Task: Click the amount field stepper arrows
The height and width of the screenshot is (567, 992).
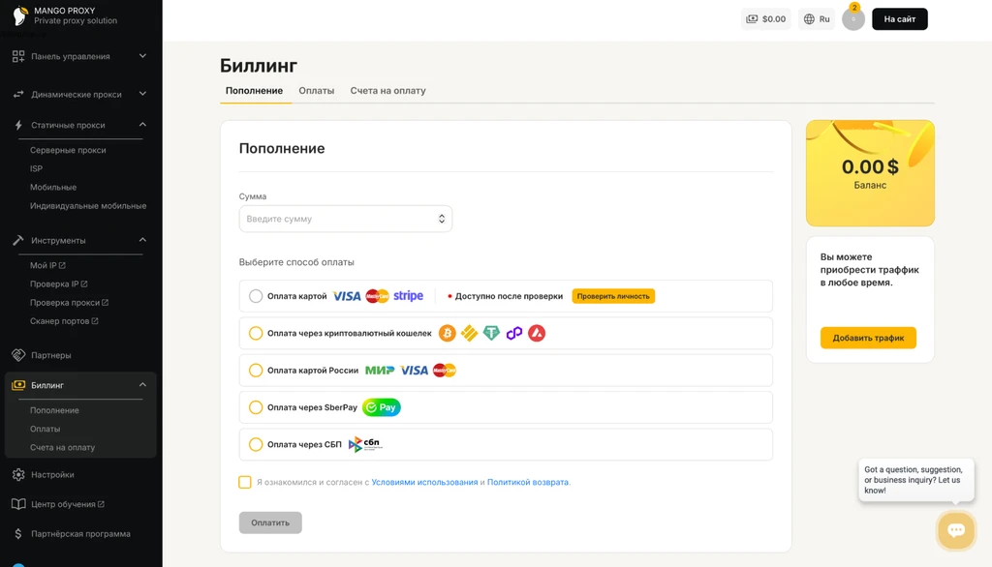Action: coord(442,219)
